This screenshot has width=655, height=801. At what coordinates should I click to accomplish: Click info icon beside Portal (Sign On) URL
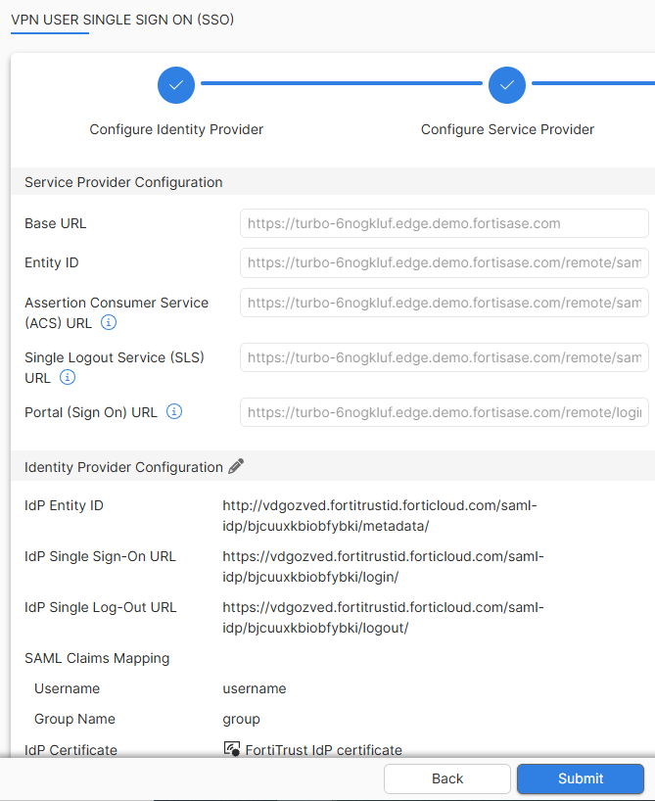tap(173, 411)
